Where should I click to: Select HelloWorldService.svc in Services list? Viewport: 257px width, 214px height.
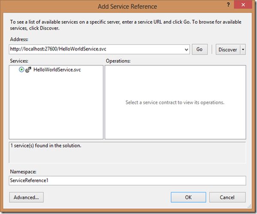(57, 70)
